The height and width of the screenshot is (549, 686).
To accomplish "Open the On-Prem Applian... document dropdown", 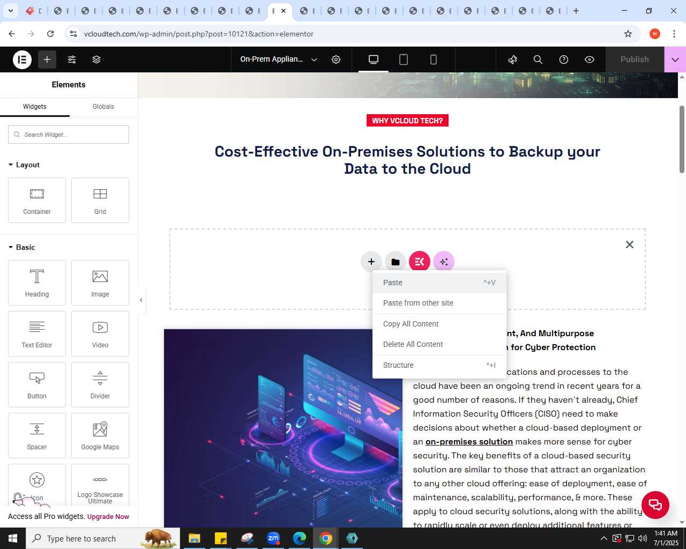I will coord(279,60).
